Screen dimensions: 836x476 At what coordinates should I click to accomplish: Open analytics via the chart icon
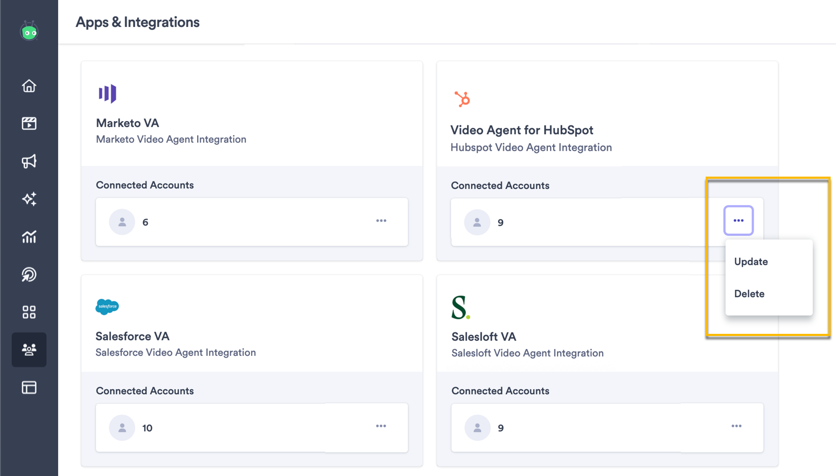(x=29, y=236)
